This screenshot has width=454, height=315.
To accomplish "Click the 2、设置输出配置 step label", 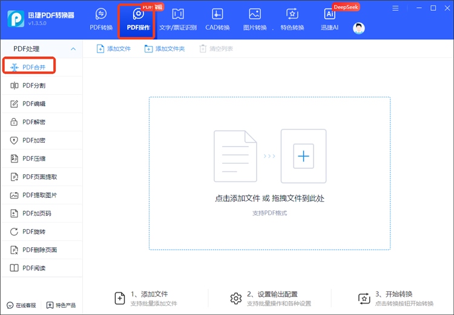I will [x=272, y=294].
